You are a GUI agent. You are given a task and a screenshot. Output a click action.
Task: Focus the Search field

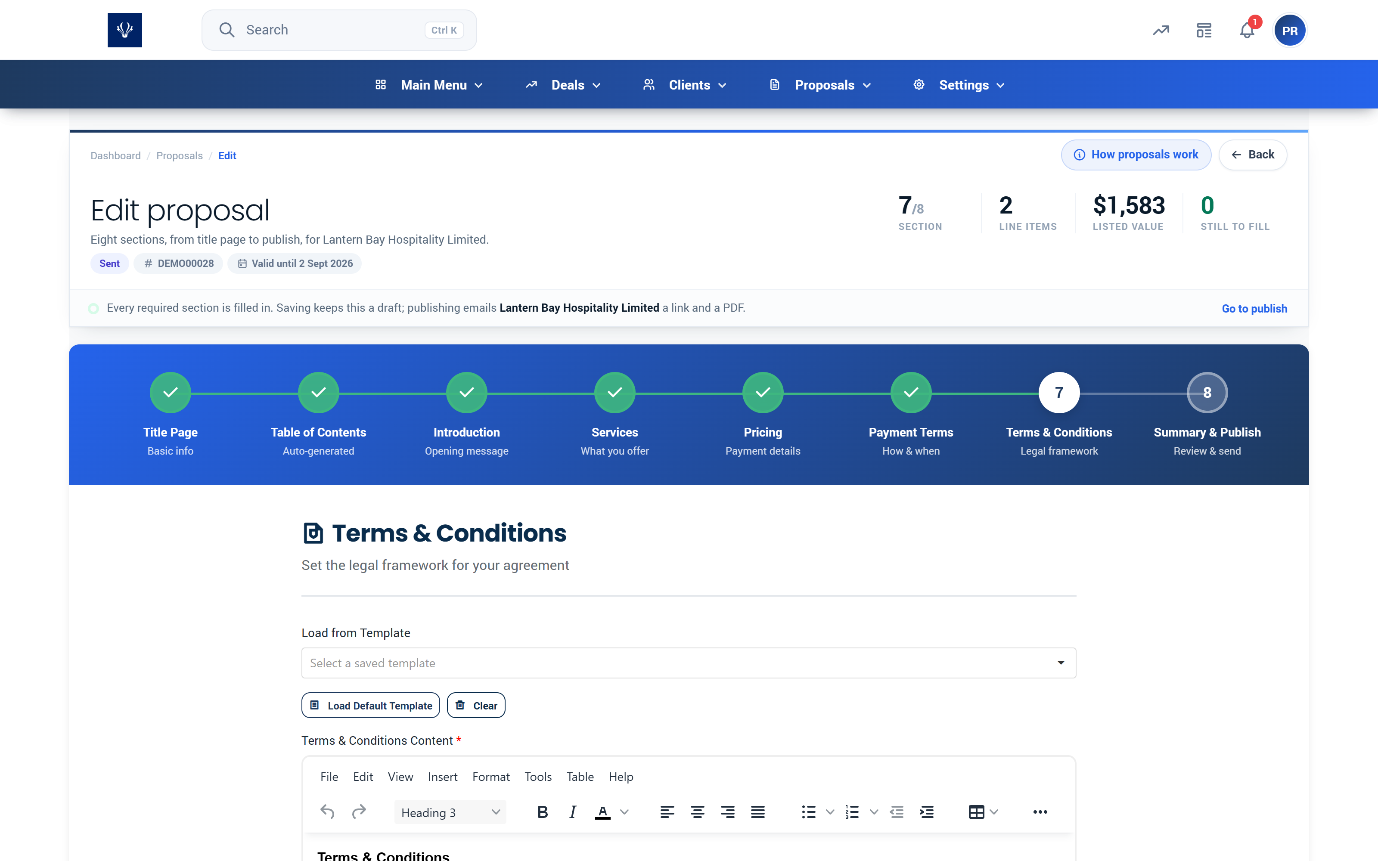(x=339, y=30)
